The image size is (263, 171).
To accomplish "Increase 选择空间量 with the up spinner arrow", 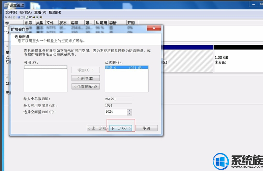I will [x=129, y=110].
